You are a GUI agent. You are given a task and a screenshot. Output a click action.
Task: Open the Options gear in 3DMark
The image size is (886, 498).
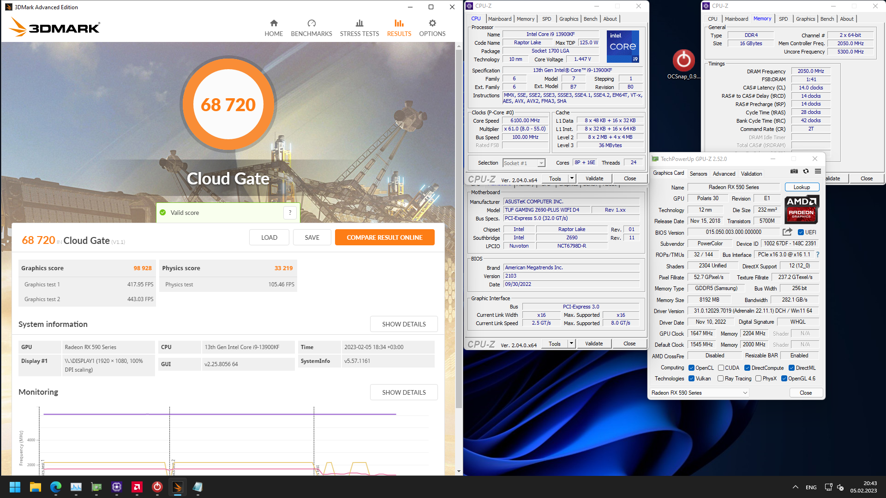pyautogui.click(x=432, y=28)
